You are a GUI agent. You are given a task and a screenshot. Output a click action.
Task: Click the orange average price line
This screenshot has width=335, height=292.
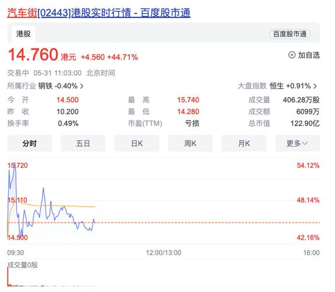click(x=64, y=206)
